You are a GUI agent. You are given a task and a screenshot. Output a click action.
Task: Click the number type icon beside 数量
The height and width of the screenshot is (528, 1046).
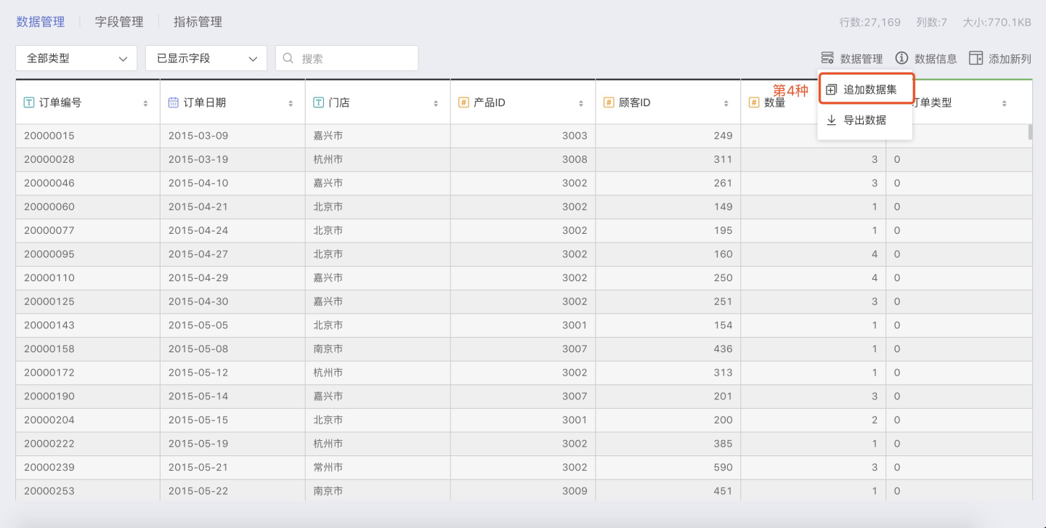754,103
